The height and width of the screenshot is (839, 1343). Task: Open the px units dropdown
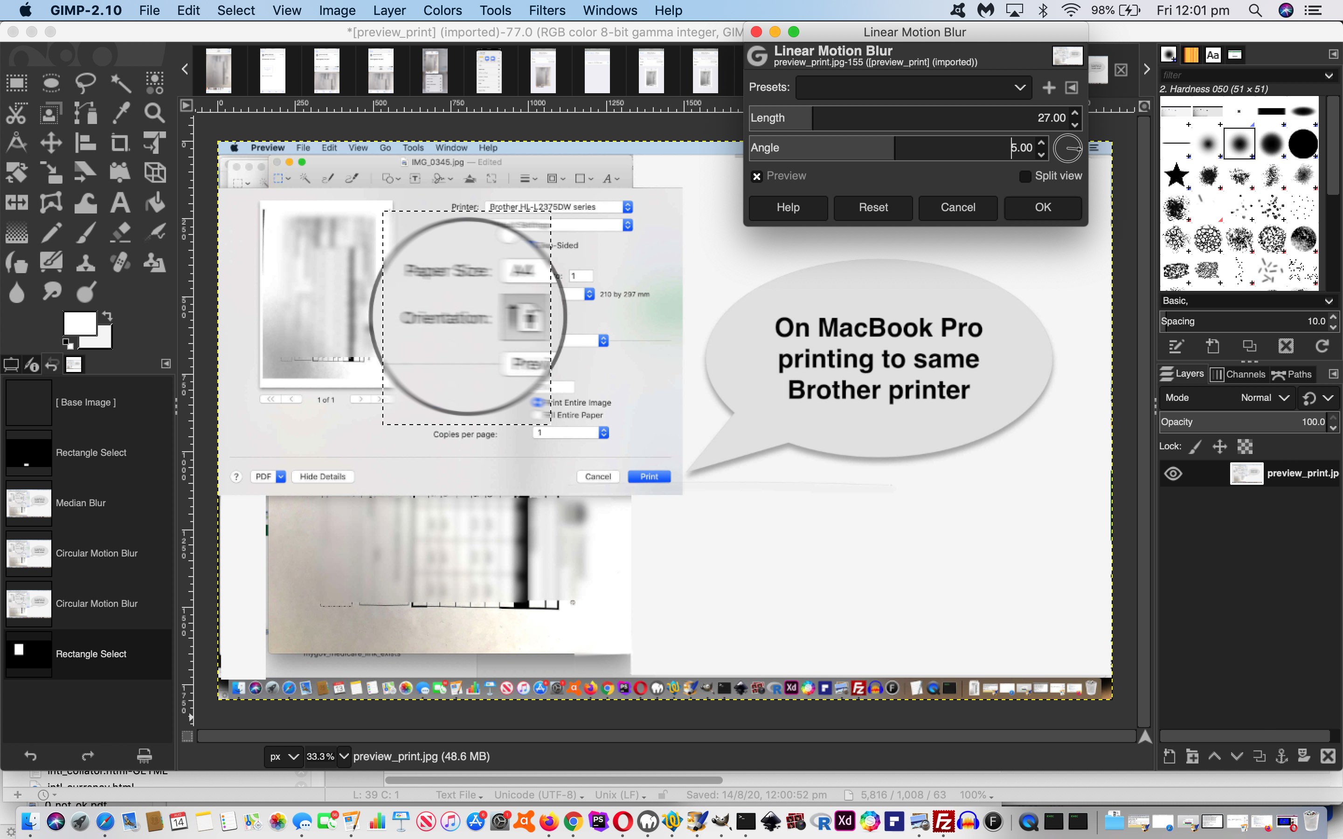284,756
